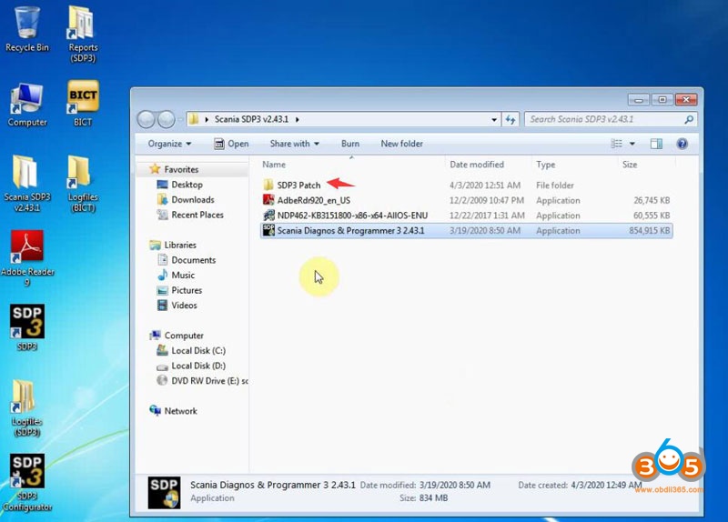Open Pictures library

point(187,290)
